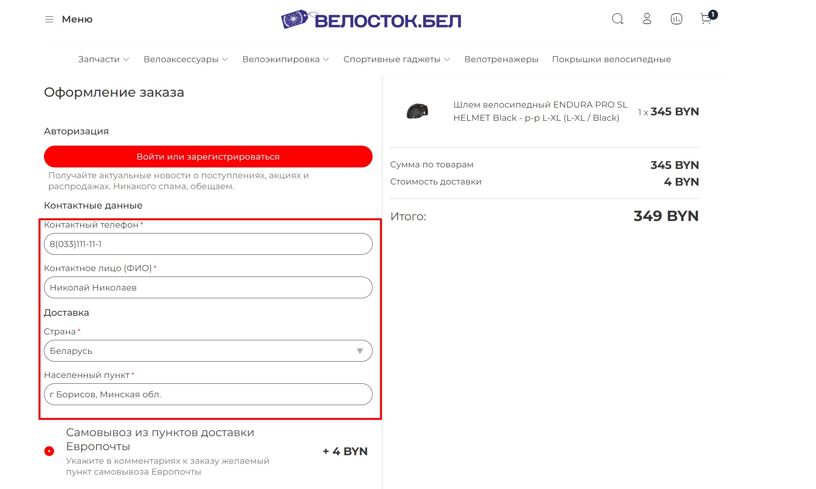Open the shopping cart icon
The image size is (816, 489).
pos(707,18)
